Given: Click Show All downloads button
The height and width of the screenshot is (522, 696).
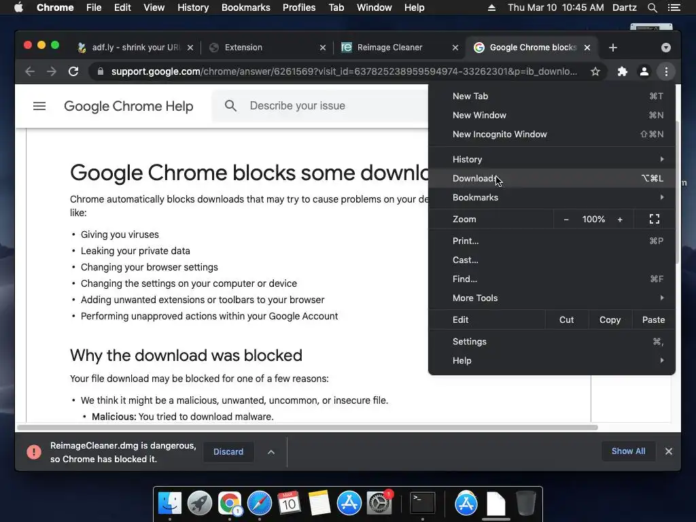Looking at the screenshot, I should coord(628,451).
